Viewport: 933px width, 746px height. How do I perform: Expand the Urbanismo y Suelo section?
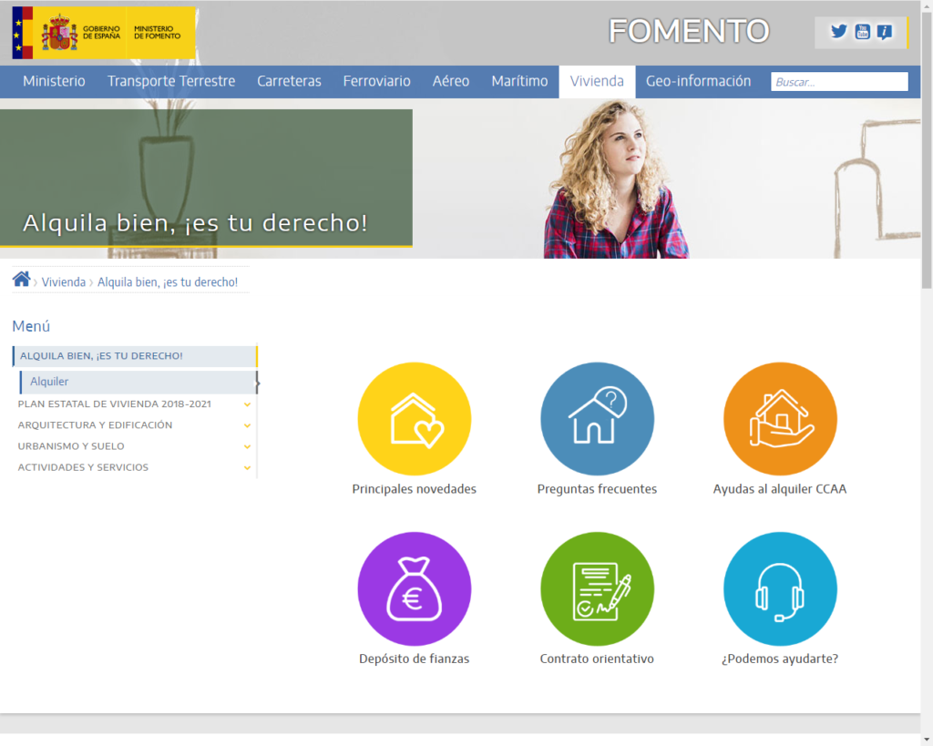pos(247,446)
